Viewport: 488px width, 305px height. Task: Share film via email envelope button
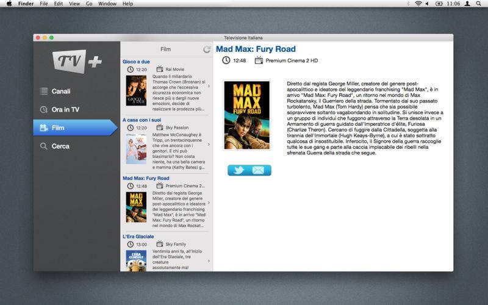[258, 170]
